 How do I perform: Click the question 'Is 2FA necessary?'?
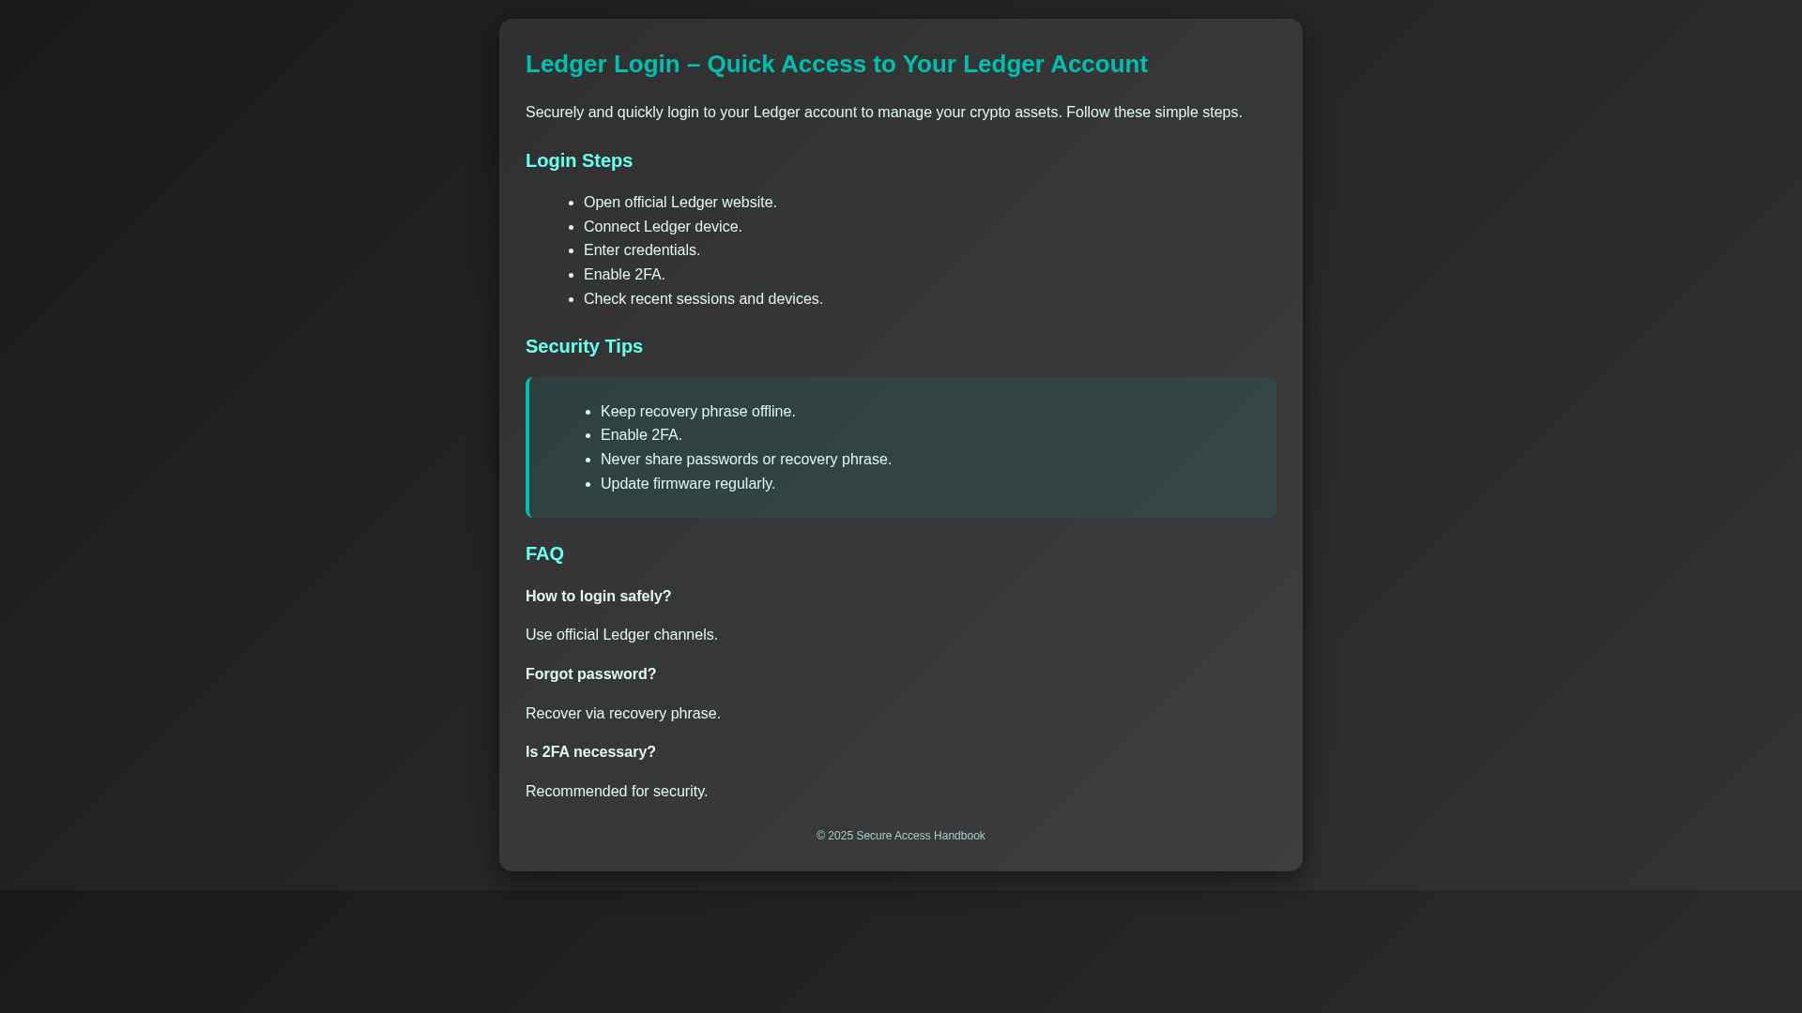pos(590,752)
